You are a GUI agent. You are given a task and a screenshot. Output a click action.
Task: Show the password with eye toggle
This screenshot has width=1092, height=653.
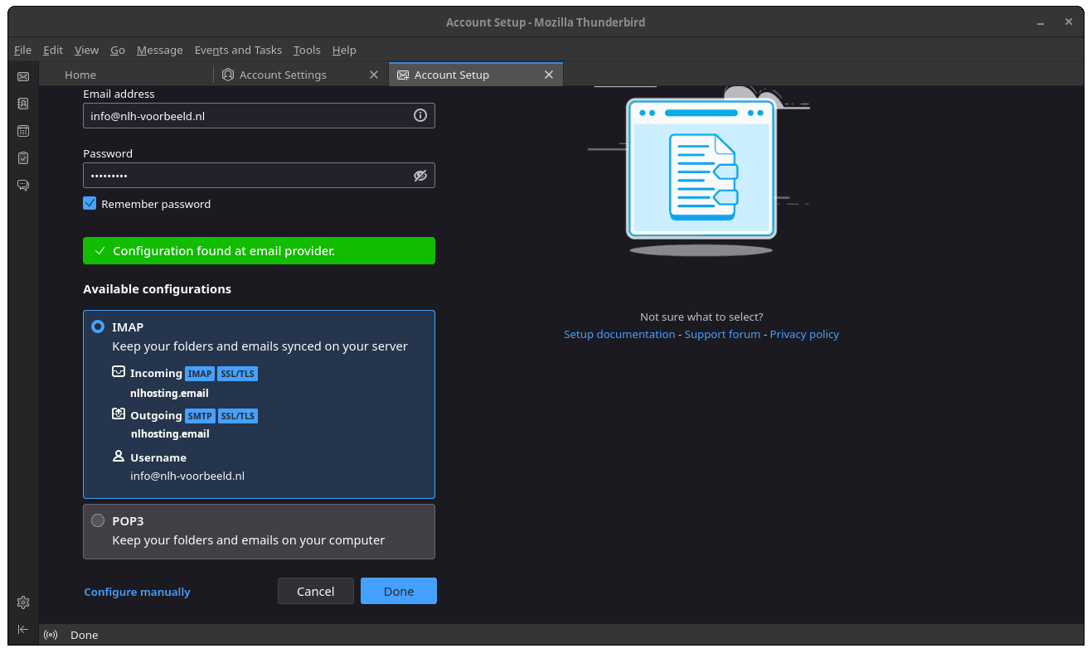[420, 176]
